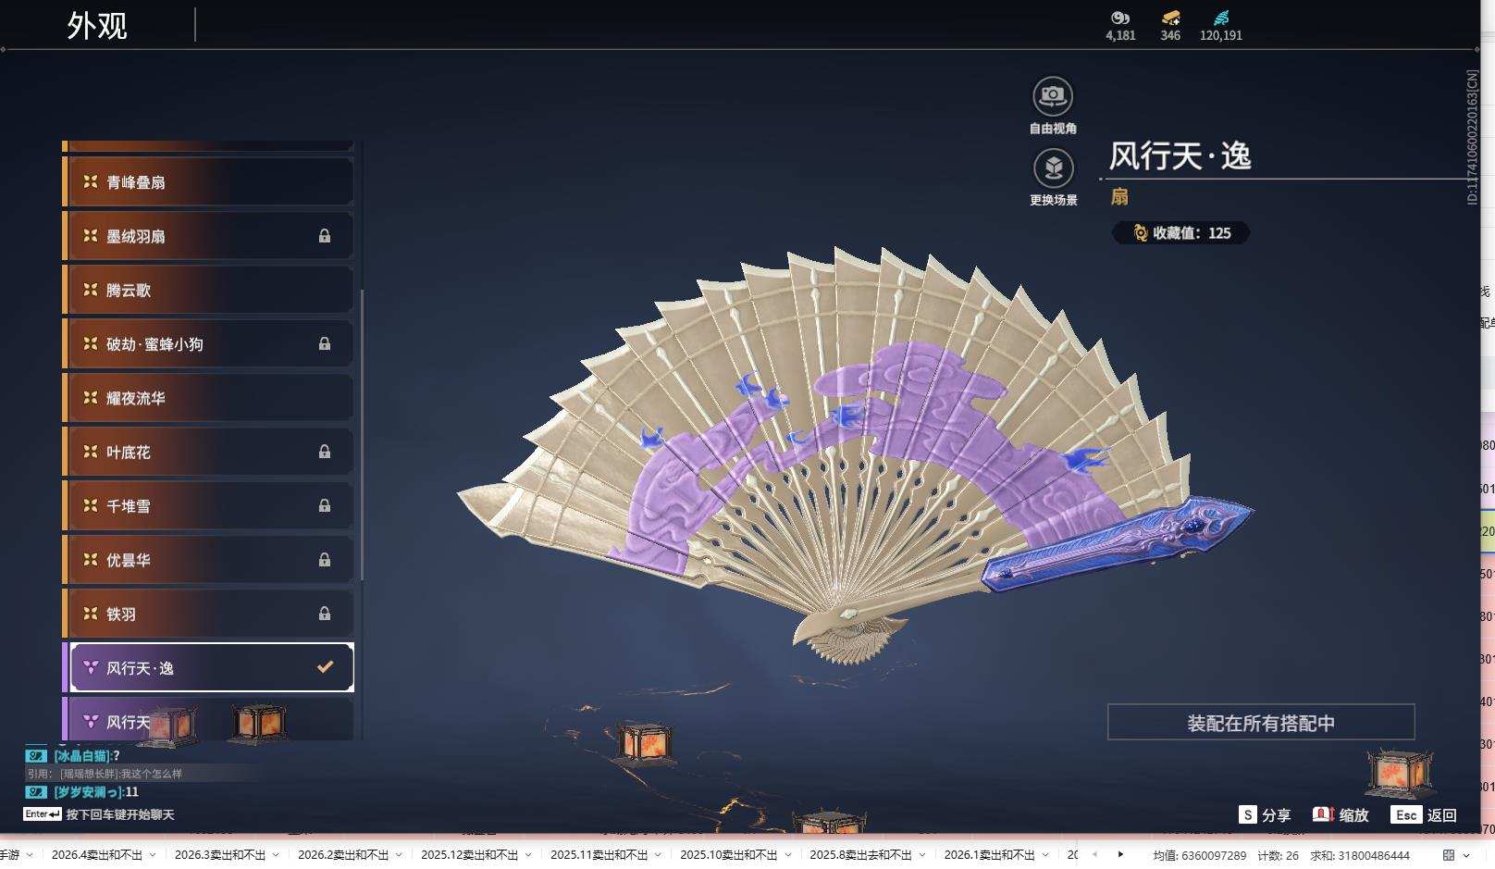Open dropdown on 2026.4卖出和不出 sheet tab
Screen dimensions: 1495x869
[x=153, y=855]
